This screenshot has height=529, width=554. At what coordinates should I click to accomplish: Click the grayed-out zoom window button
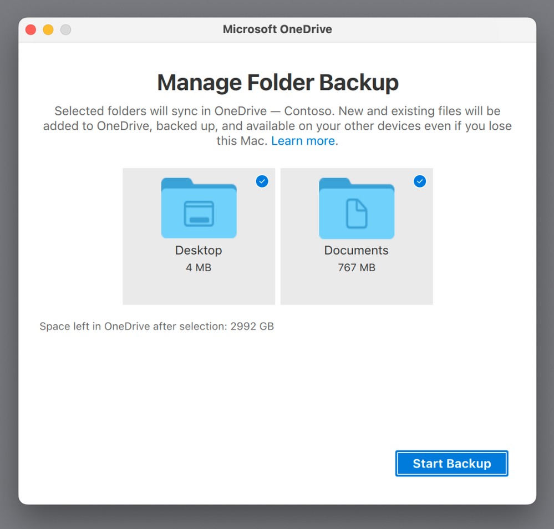66,30
